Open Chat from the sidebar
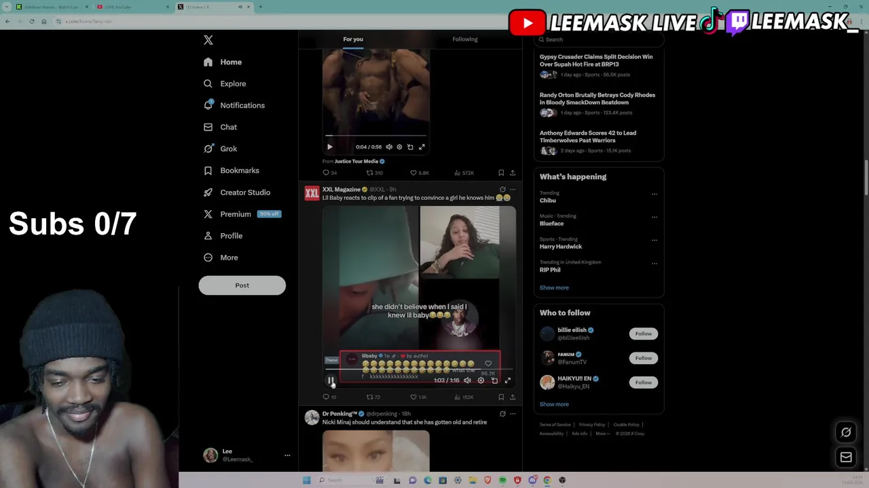 pos(221,127)
